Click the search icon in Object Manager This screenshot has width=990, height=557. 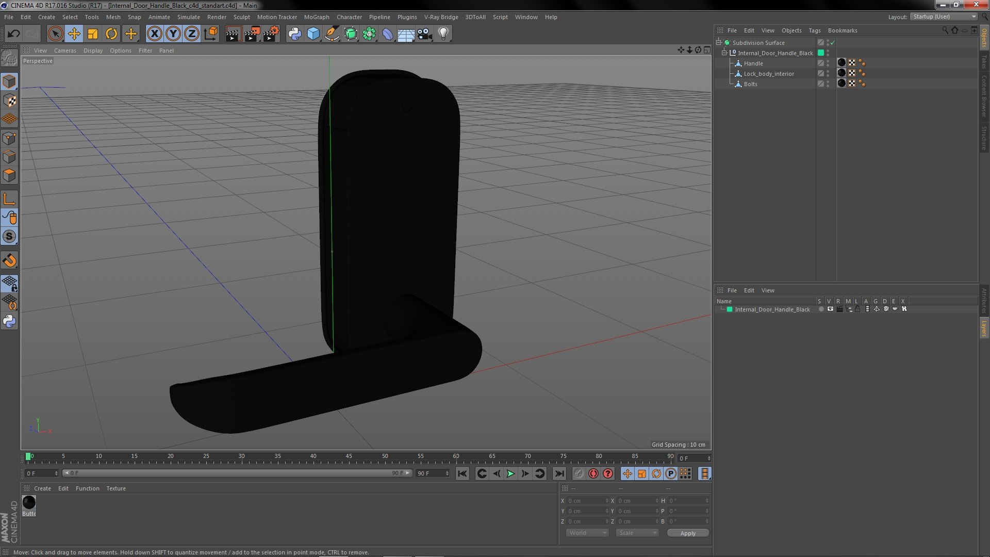[945, 30]
